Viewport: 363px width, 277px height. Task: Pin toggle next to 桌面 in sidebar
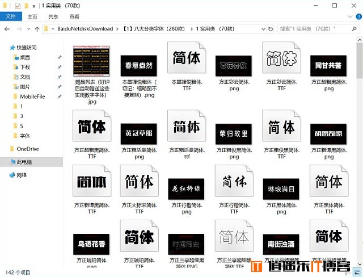click(x=60, y=57)
